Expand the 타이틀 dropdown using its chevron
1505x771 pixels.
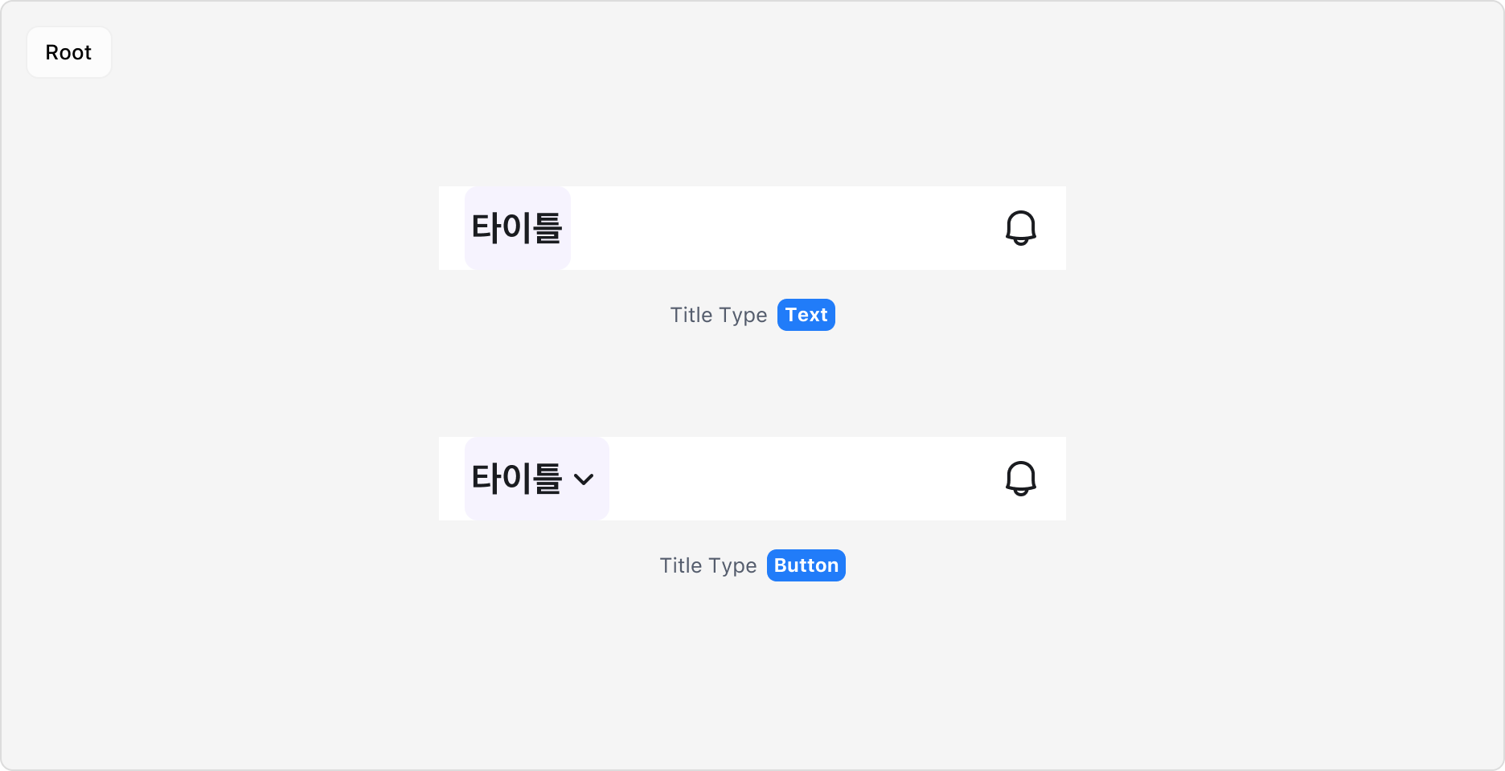point(585,479)
